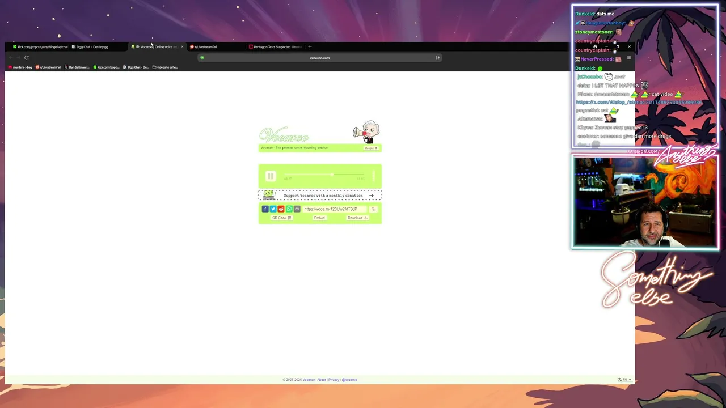Open the murders->bag bookmark
Viewport: 726px width, 408px height.
[20, 67]
